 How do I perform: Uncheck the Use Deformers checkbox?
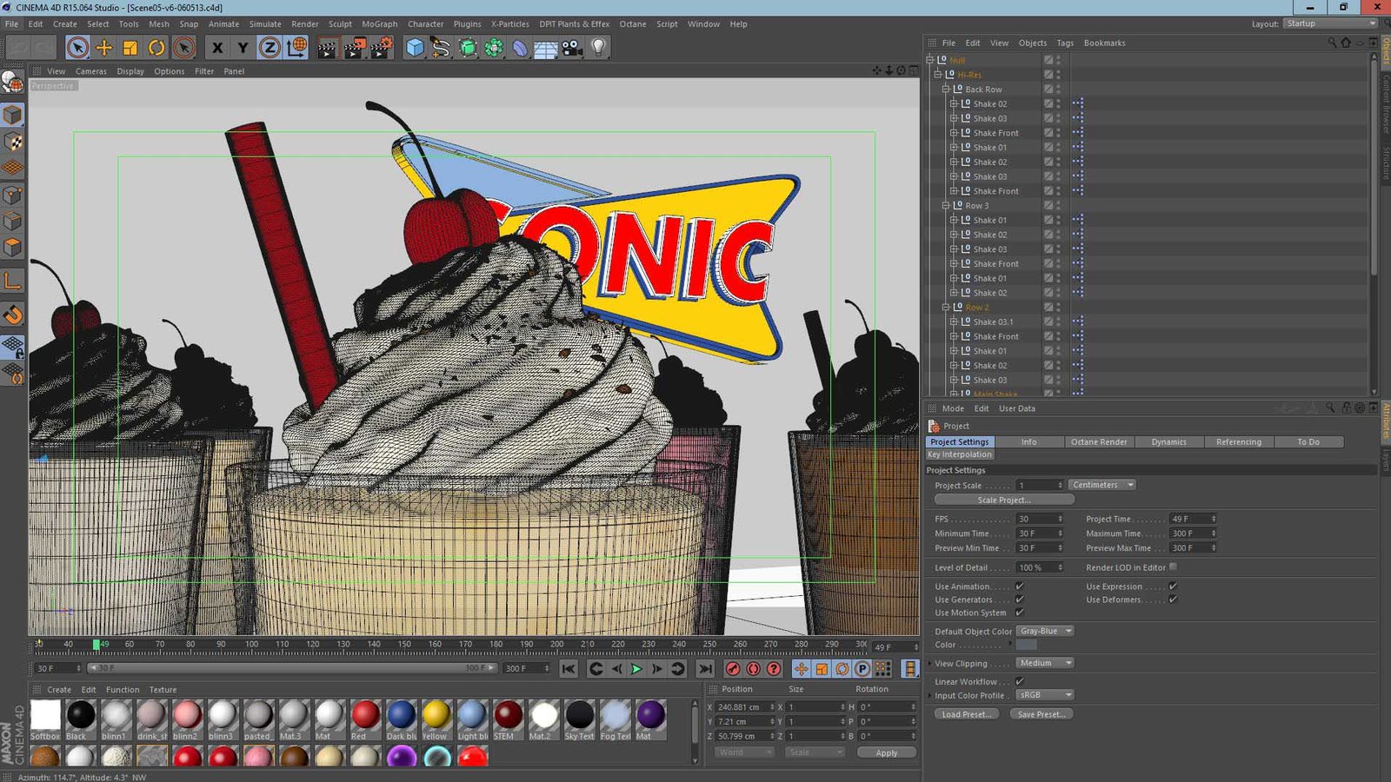click(x=1173, y=600)
